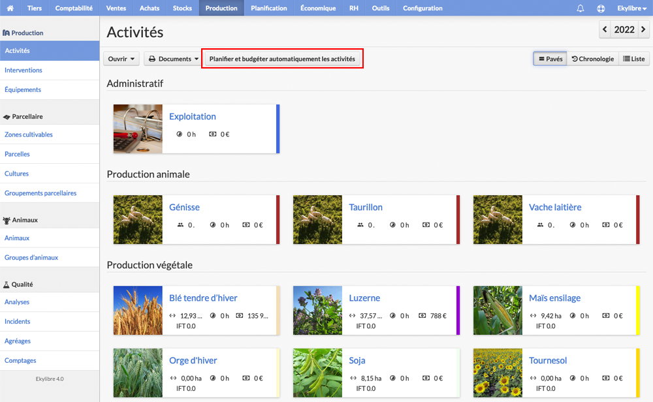Open Cultures in the sidebar
Viewport: 653px width, 402px height.
click(50, 174)
